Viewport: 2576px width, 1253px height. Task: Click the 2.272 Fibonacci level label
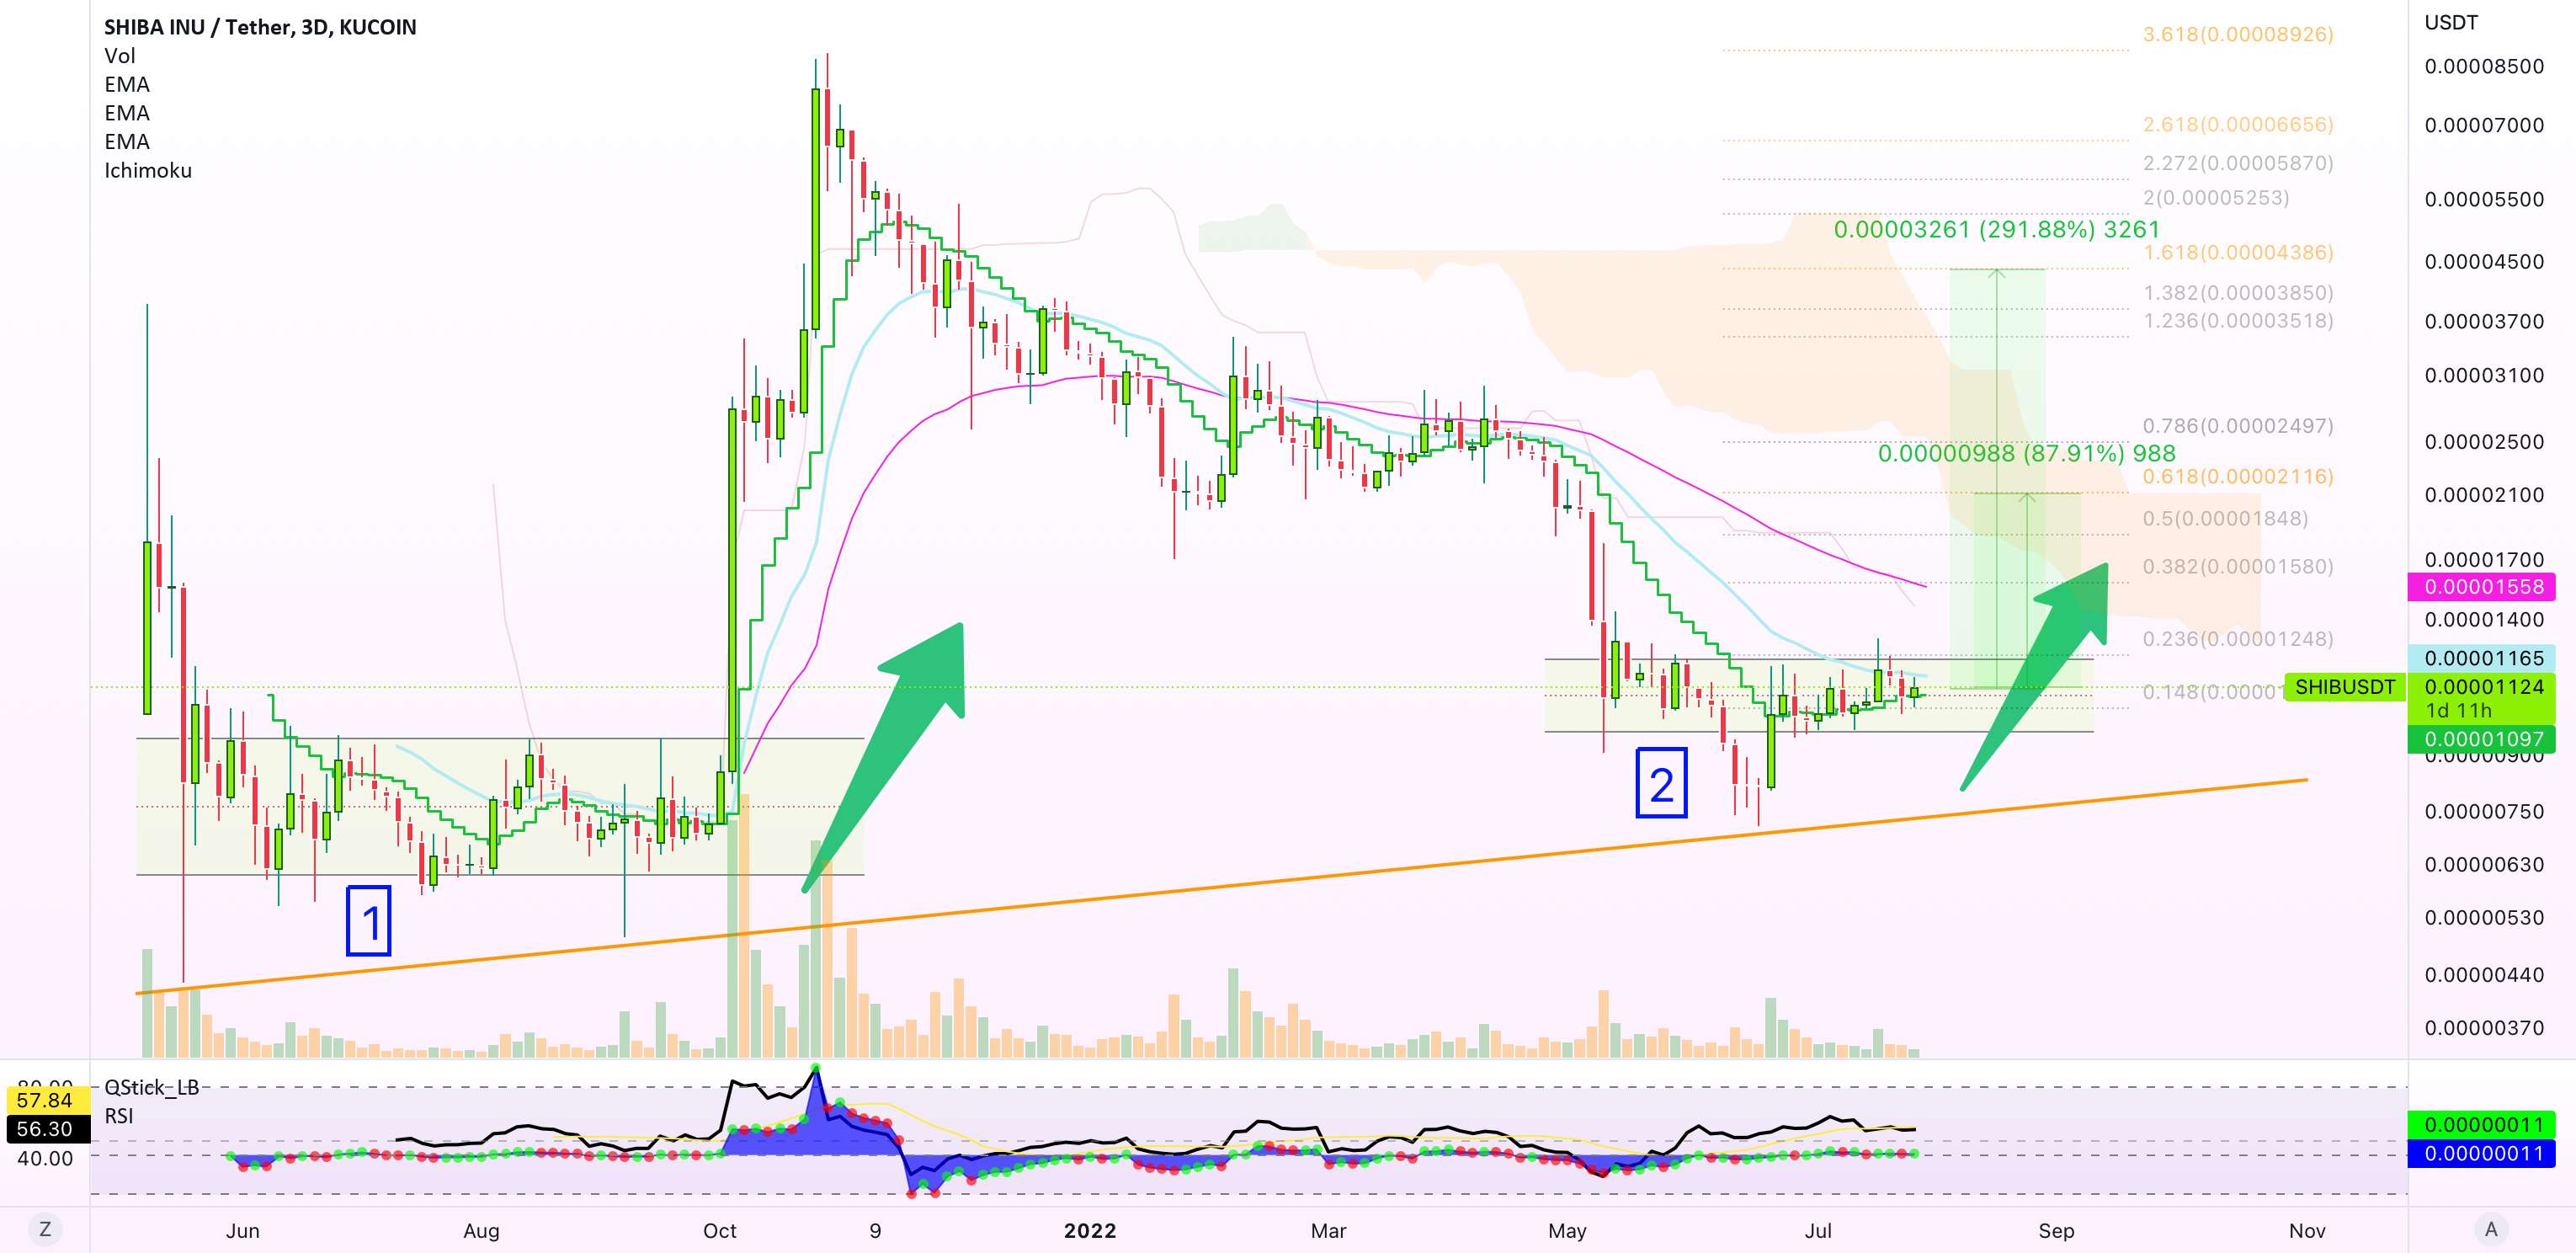tap(2237, 162)
